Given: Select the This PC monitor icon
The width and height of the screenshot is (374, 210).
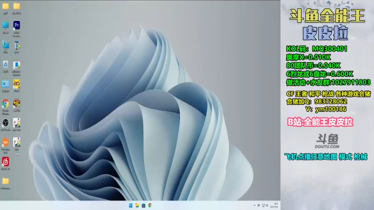Looking at the screenshot, I should [6, 25].
